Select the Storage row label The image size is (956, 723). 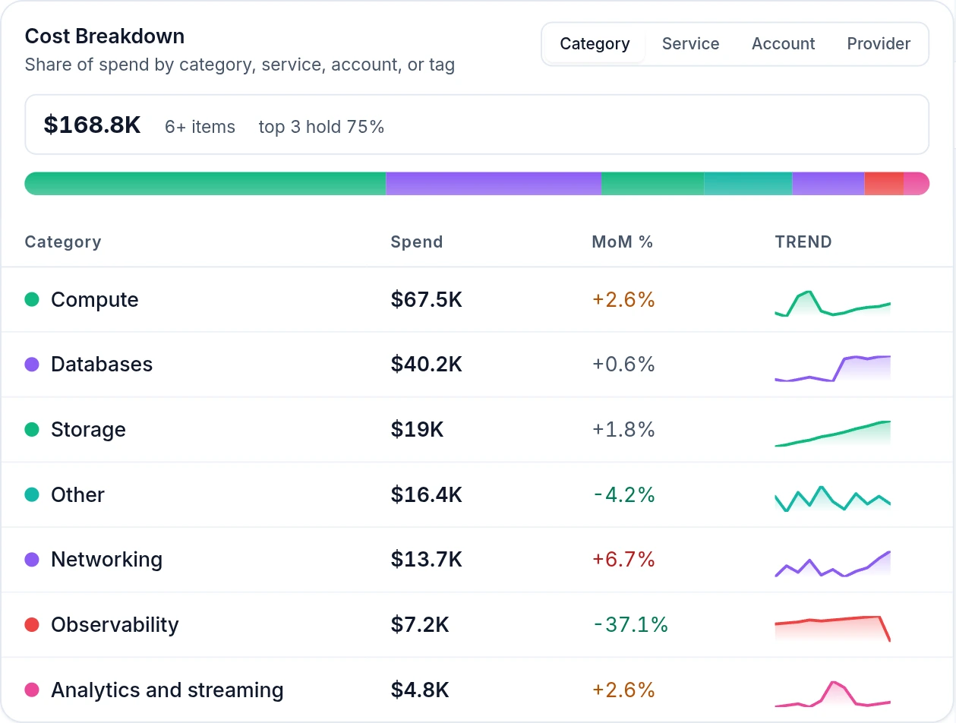88,430
